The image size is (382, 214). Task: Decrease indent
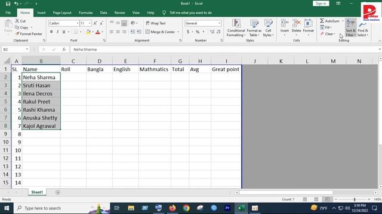click(x=133, y=32)
